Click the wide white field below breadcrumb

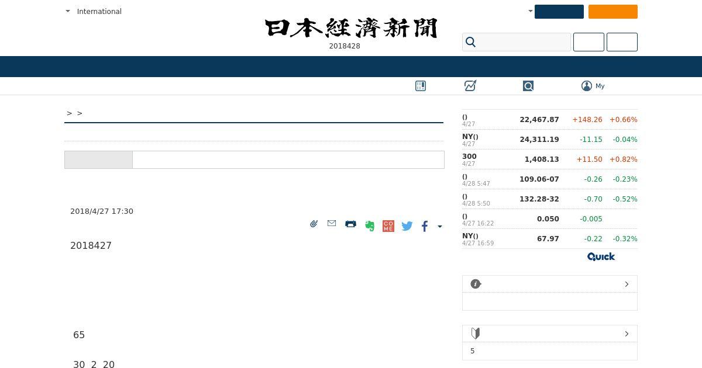(x=288, y=159)
